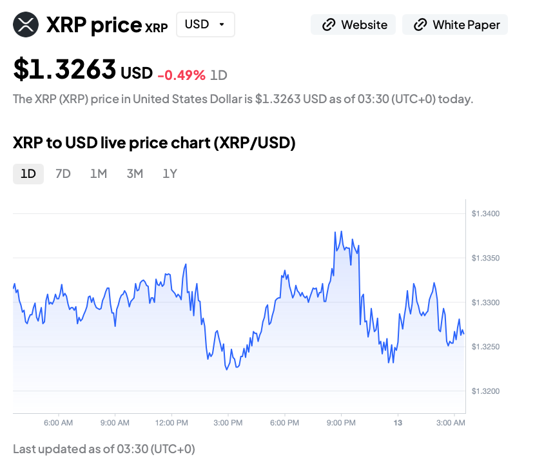
Task: Click the chain-link icon beside White Paper
Action: [420, 25]
